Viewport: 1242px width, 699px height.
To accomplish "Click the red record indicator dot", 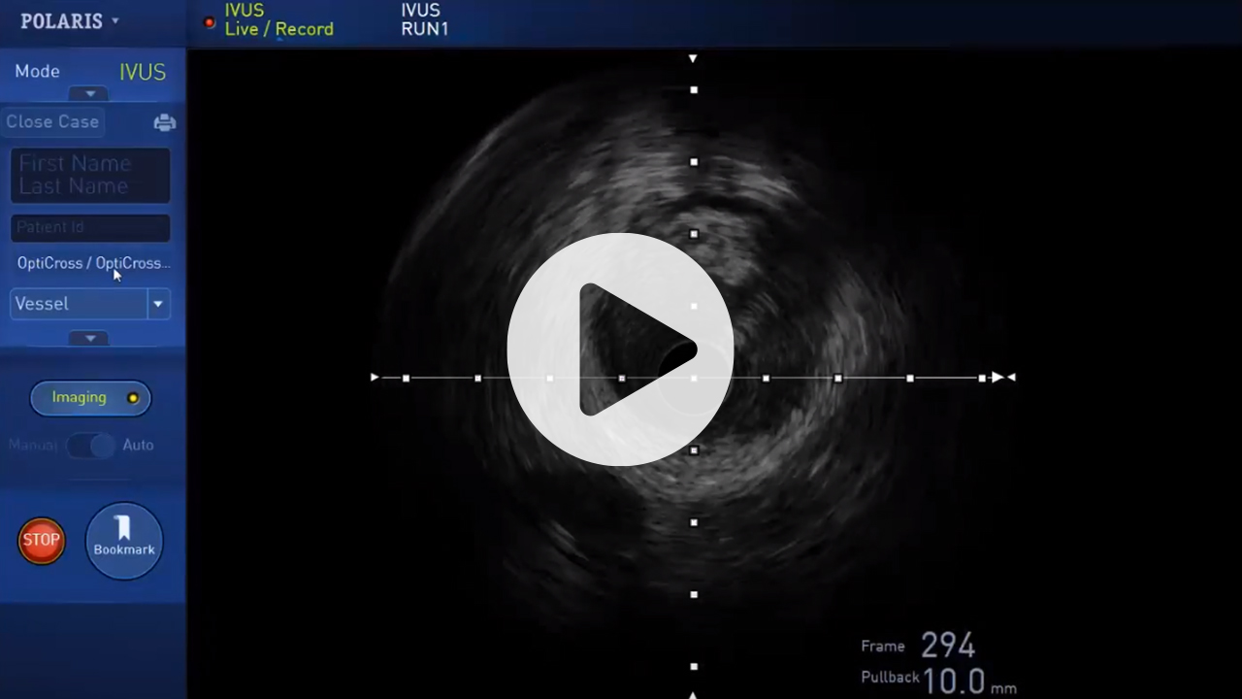I will [209, 21].
